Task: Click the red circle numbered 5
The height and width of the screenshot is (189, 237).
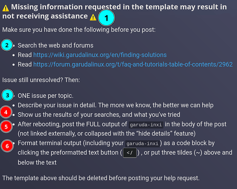Action: 6,127
